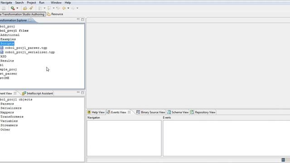Close the Component View tab
290x163 pixels.
click(15, 93)
